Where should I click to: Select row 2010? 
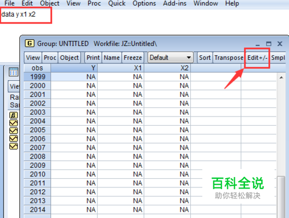tap(37, 174)
